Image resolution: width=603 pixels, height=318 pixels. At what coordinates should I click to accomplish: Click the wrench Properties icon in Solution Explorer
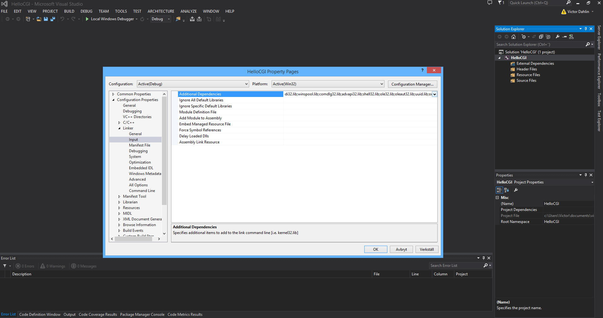557,37
